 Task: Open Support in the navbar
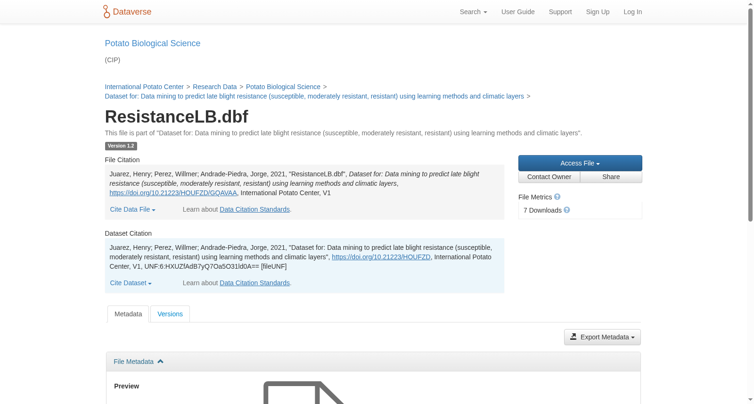click(560, 12)
